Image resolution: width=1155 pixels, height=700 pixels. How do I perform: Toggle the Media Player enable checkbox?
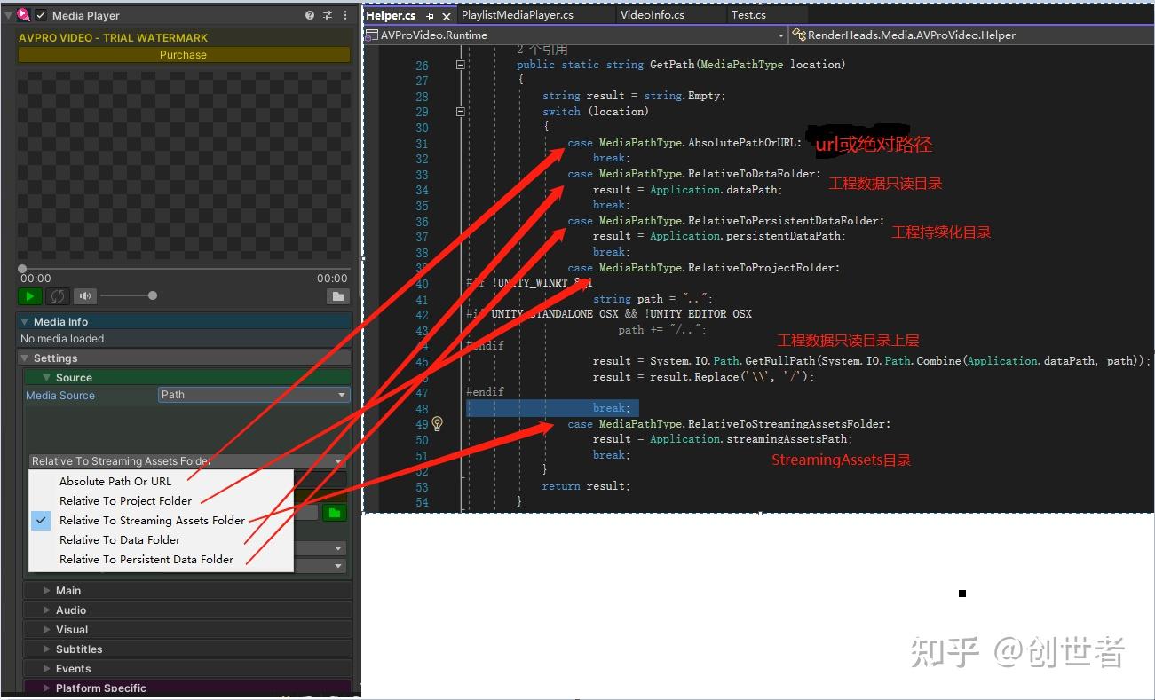point(39,15)
